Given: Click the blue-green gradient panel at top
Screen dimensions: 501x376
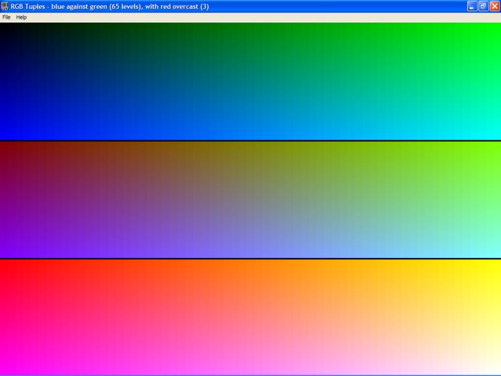Looking at the screenshot, I should click(250, 81).
